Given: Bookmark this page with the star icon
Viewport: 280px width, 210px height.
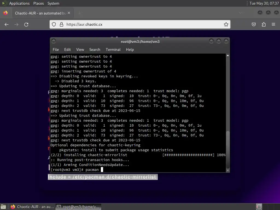Looking at the screenshot, I should click(226, 24).
